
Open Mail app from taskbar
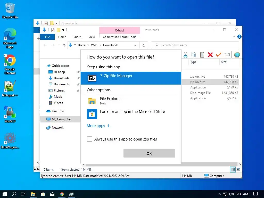pos(52,194)
